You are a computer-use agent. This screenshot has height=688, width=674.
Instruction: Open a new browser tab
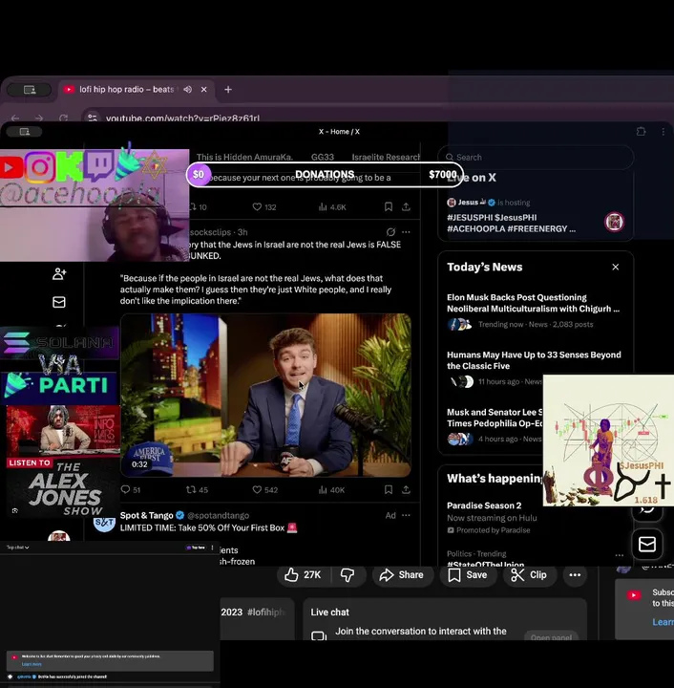click(228, 90)
